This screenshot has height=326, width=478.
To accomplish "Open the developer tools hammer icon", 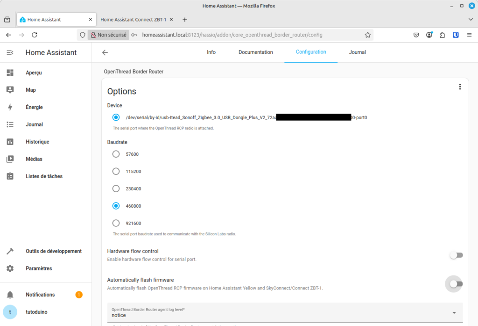I will point(10,251).
